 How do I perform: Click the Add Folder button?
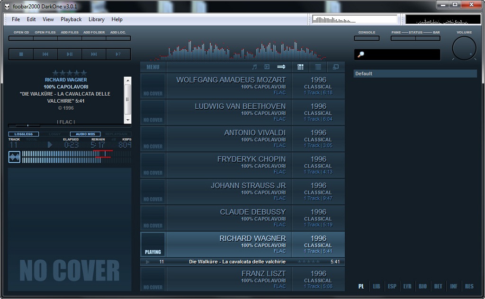94,38
